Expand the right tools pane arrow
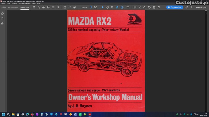 [x=208, y=61]
